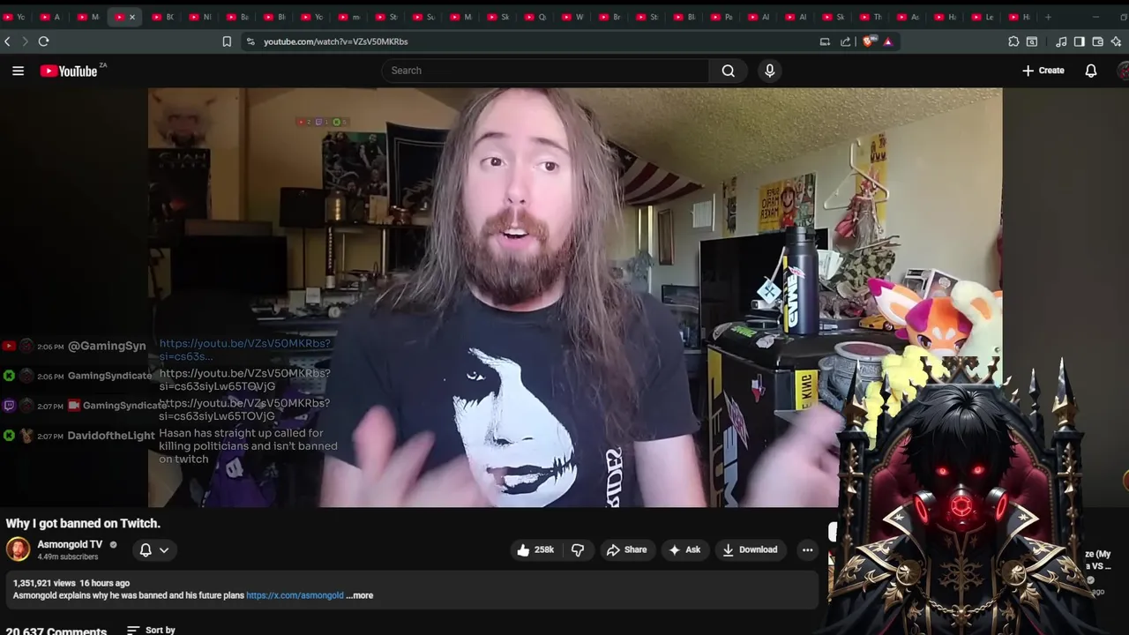Open the Asmongold TV channel name link
This screenshot has height=635, width=1129.
pos(70,544)
